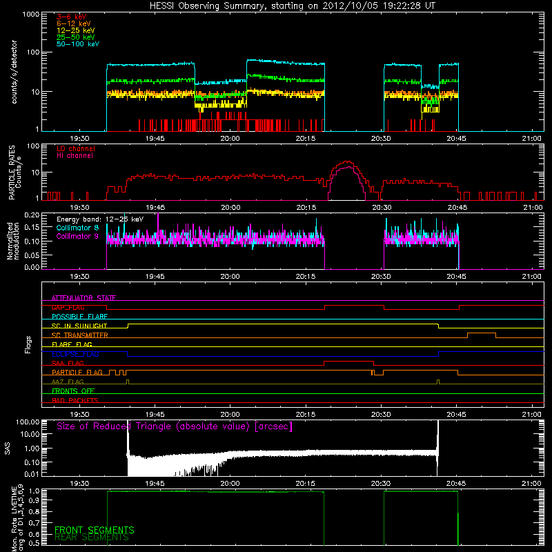552x552 pixels.
Task: Click the vertical Flags axis label
Action: [x=28, y=344]
